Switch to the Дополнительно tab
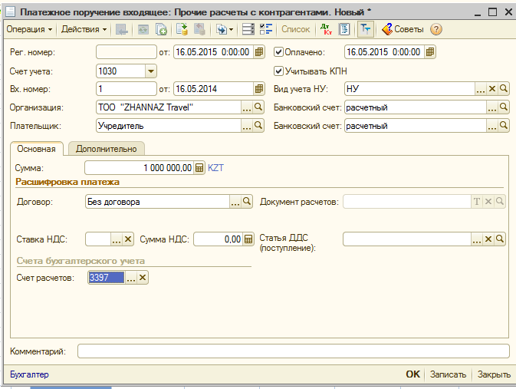516x389 pixels. 107,149
